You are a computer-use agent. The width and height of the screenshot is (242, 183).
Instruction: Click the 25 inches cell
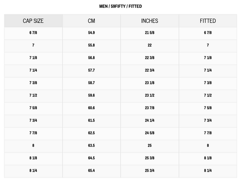coord(149,145)
